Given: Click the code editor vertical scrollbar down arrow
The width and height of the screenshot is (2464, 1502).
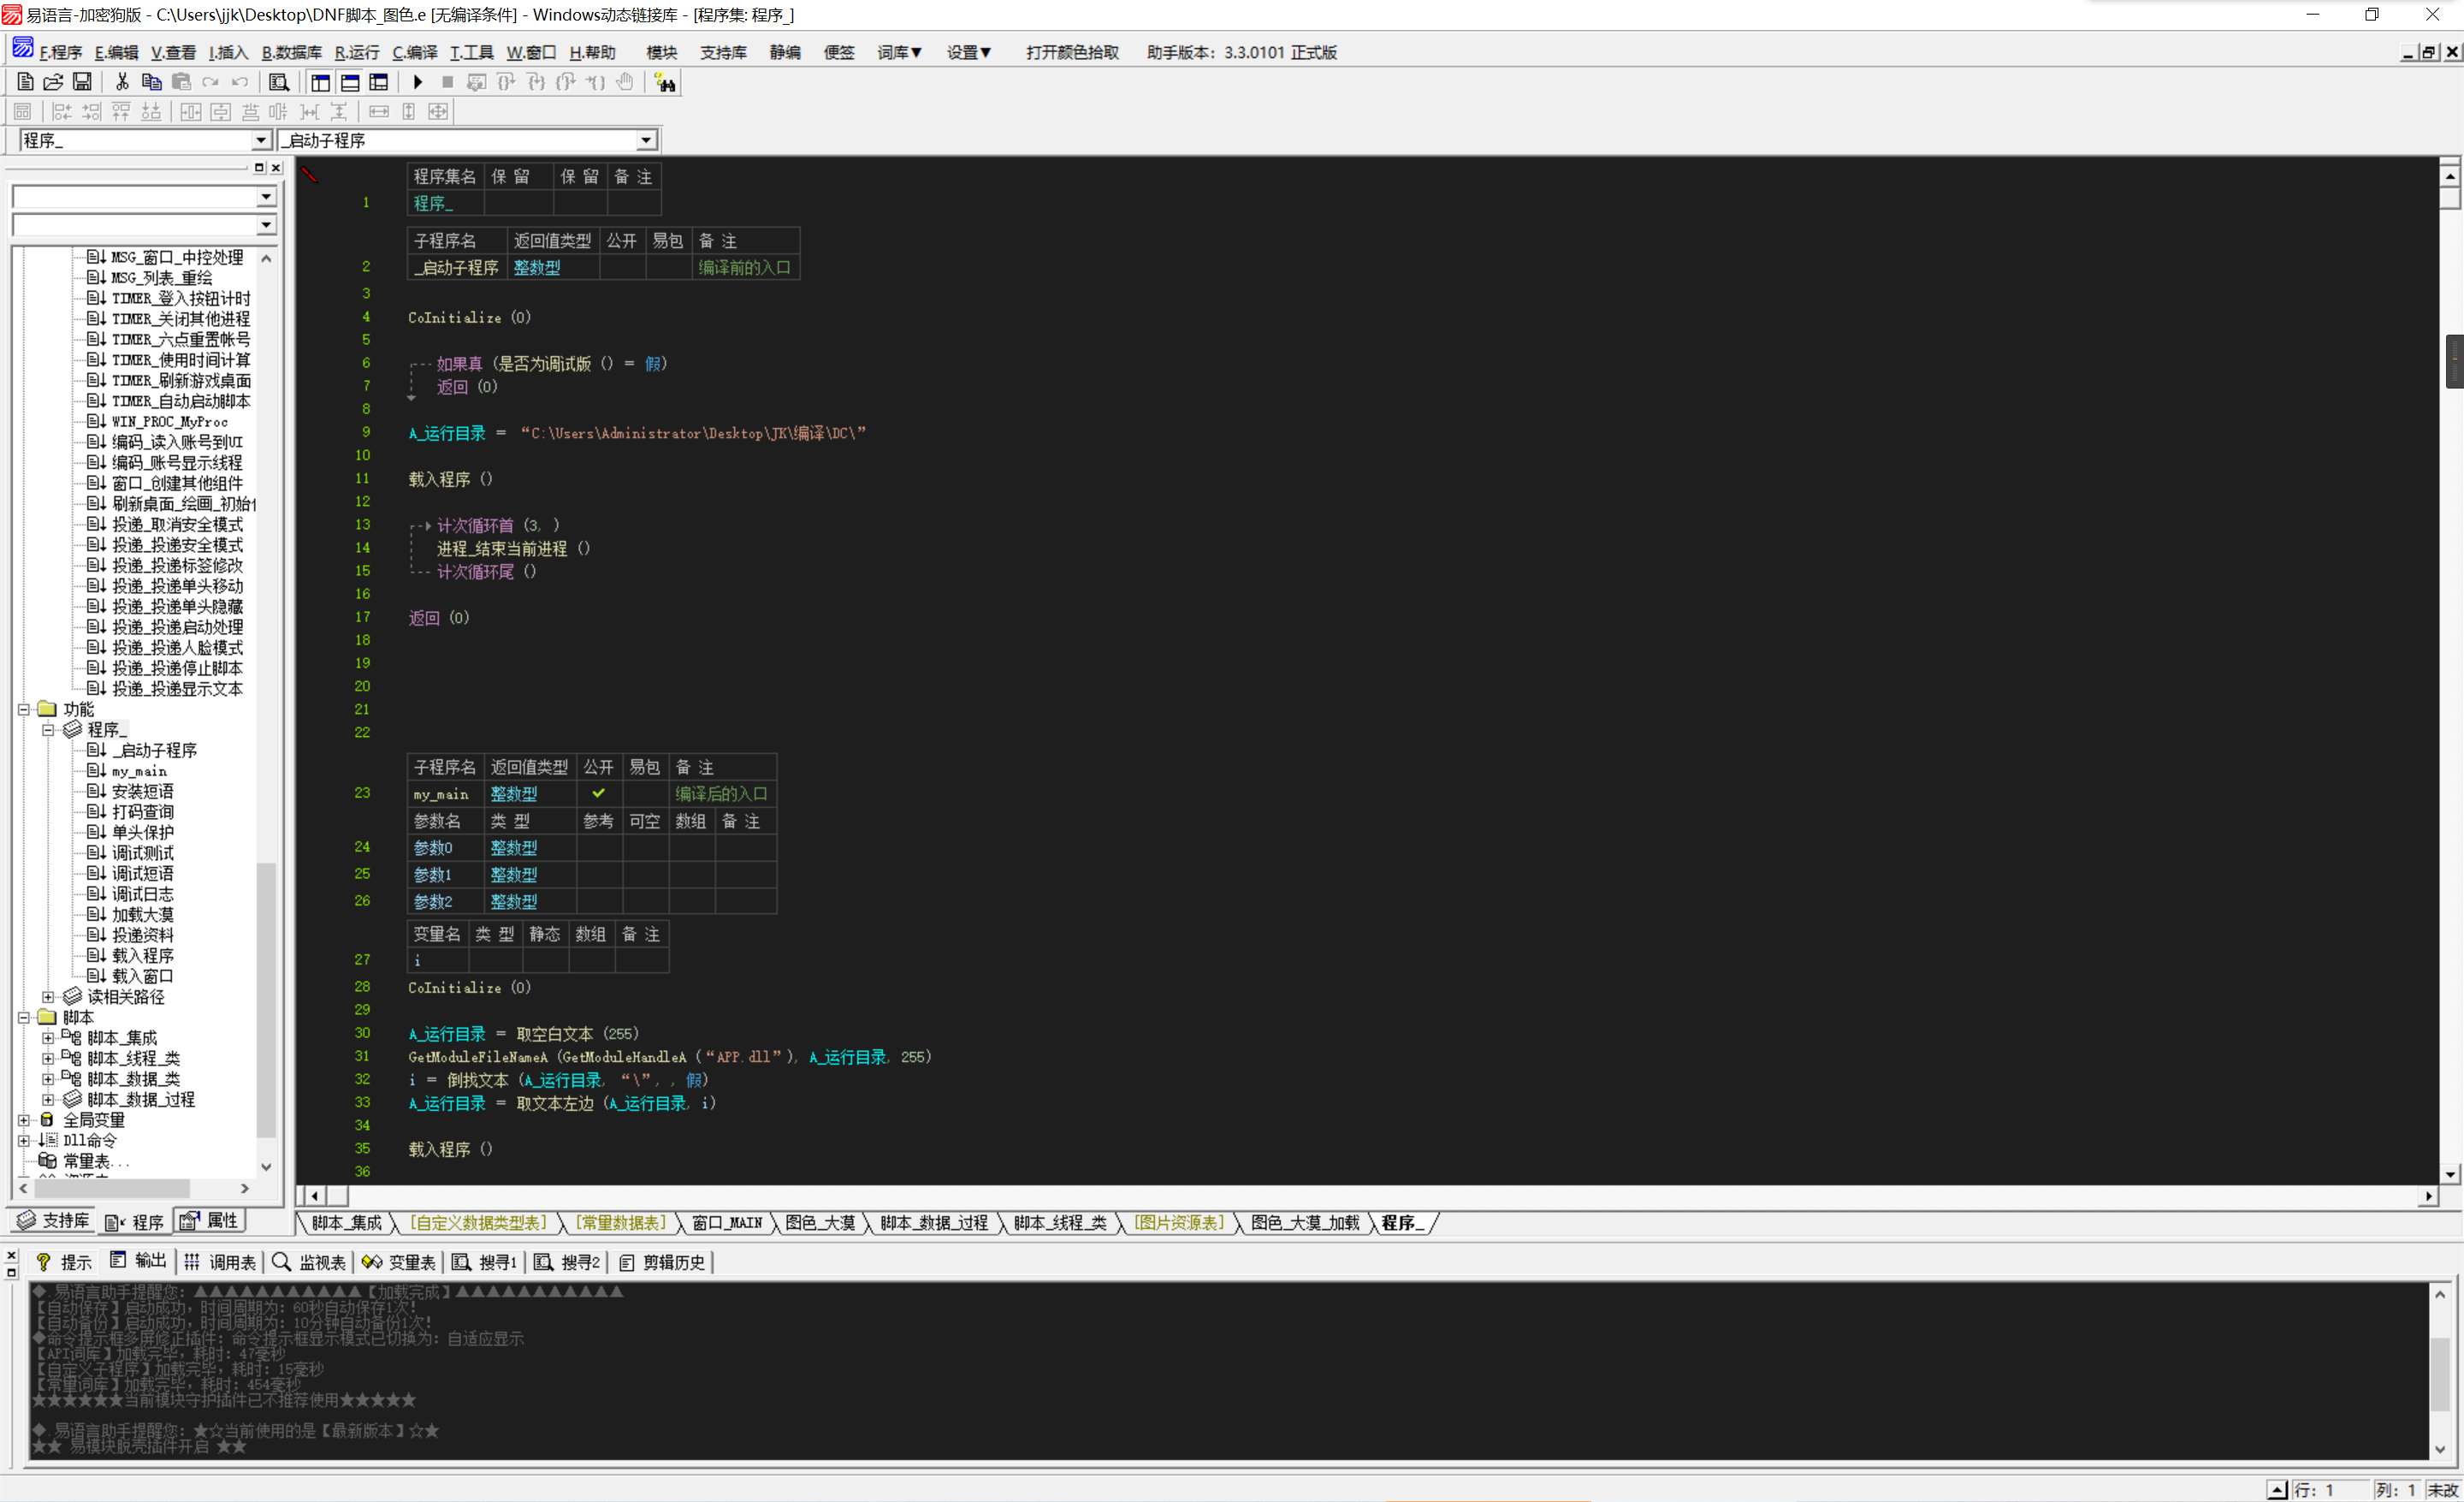Looking at the screenshot, I should coord(2450,1174).
